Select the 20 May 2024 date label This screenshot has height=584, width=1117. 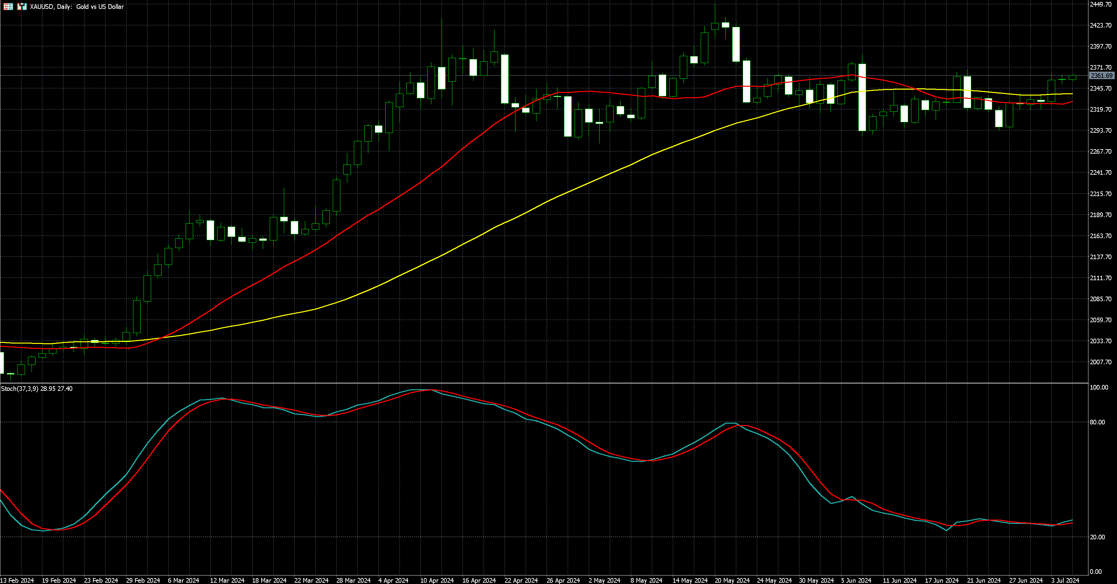(x=732, y=580)
